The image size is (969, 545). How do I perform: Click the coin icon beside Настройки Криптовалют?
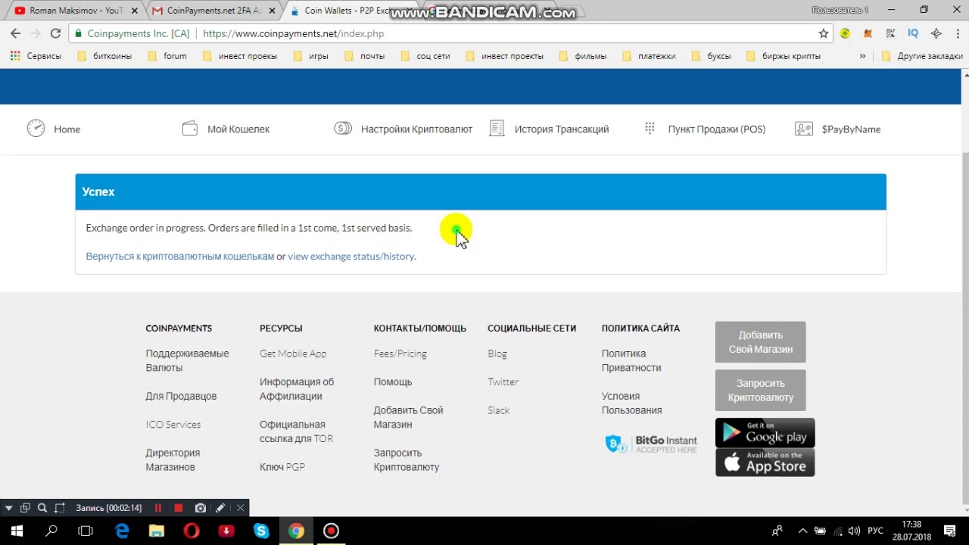coord(343,129)
